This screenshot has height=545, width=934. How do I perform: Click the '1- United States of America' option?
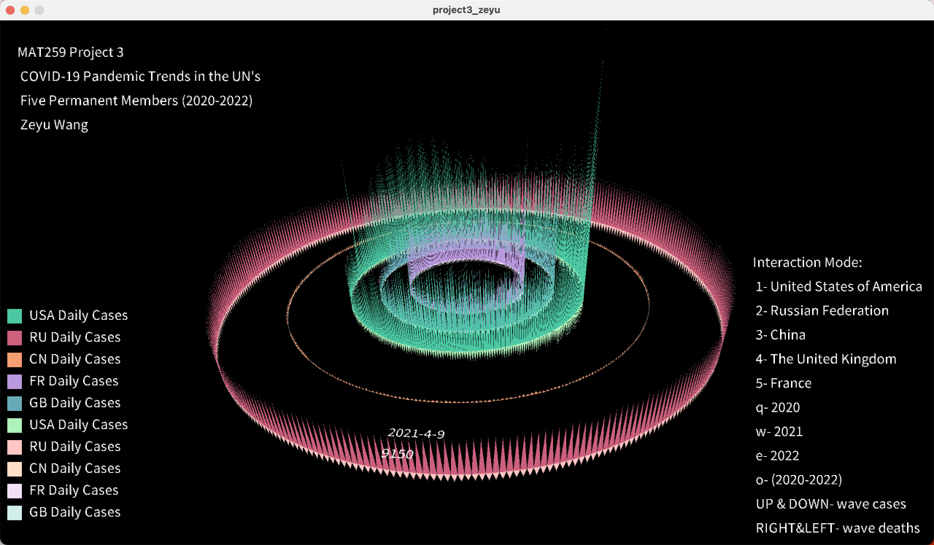838,287
